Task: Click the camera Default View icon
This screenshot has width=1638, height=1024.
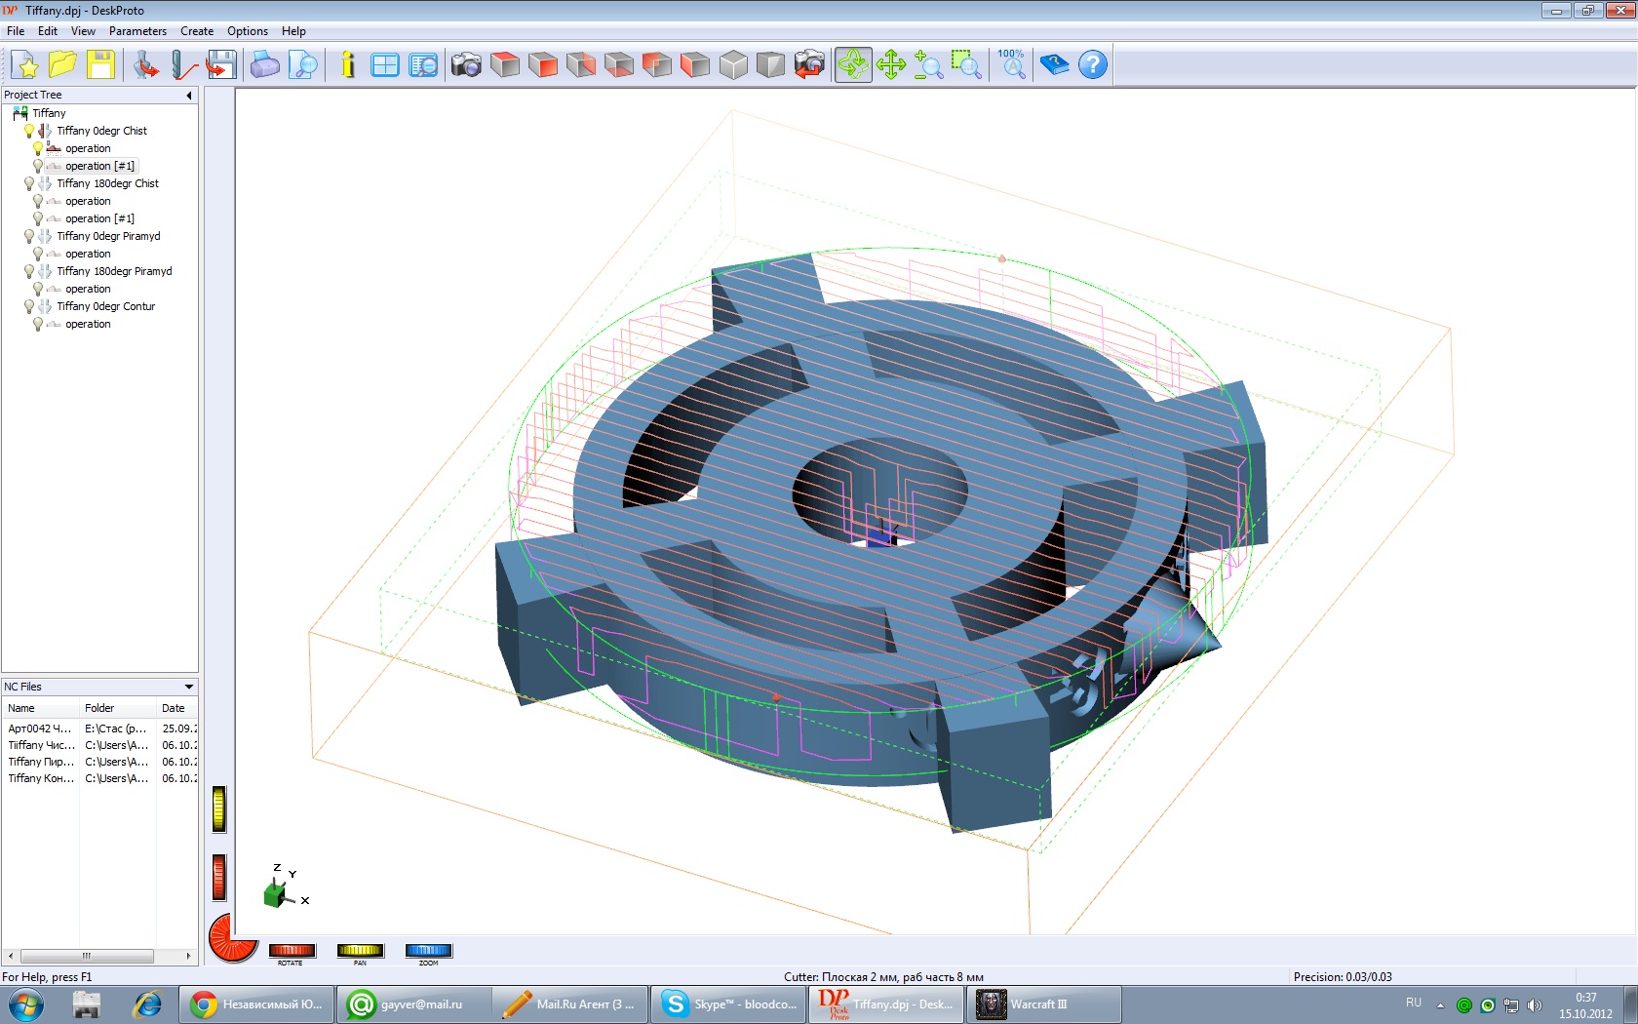Action: pos(466,64)
